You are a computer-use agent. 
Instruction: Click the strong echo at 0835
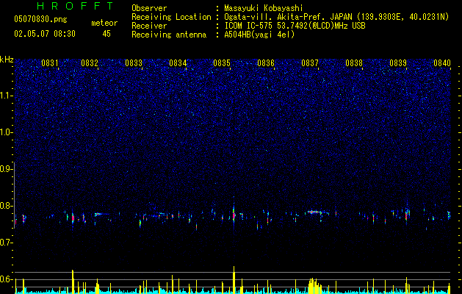click(234, 215)
